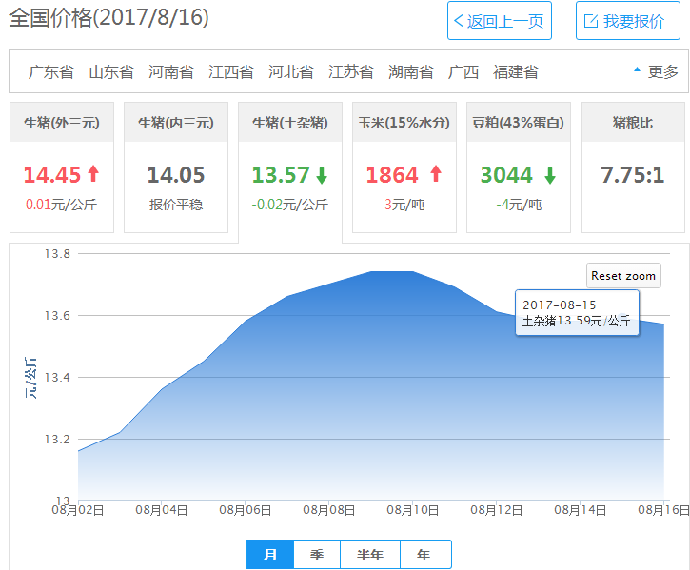Select 山东省 province link

[x=110, y=72]
